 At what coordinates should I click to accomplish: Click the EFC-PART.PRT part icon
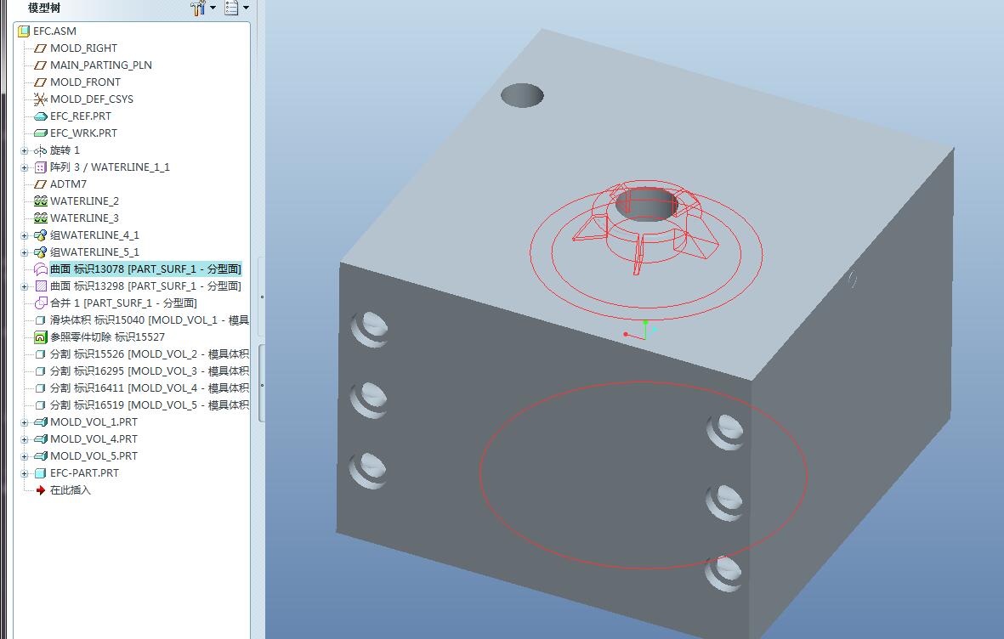click(40, 473)
